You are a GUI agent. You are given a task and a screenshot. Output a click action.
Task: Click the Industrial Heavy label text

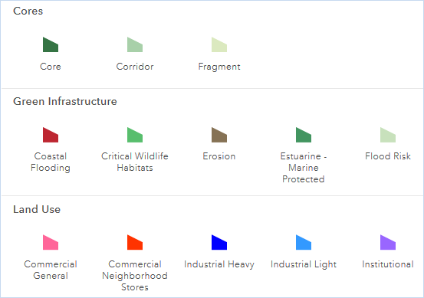point(219,264)
